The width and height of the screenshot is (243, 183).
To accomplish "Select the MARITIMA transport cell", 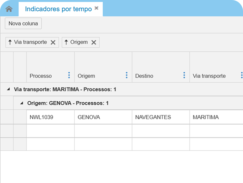I will pyautogui.click(x=216, y=117).
